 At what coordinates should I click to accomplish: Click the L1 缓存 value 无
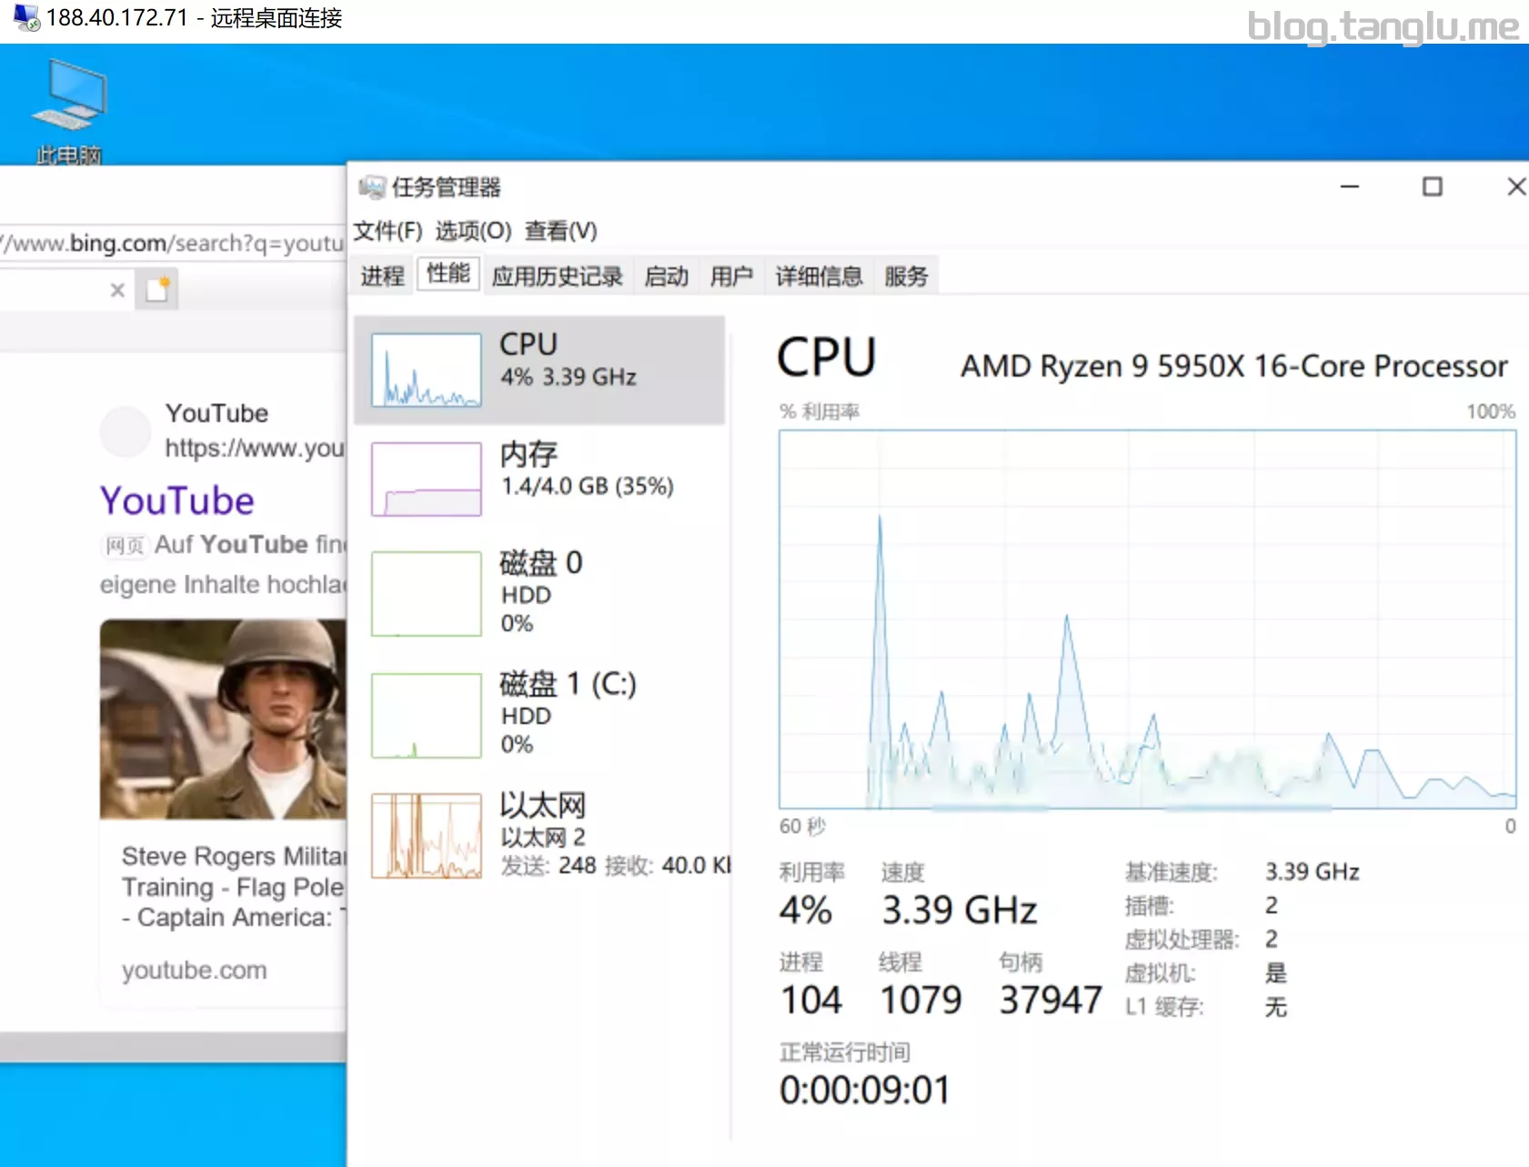pyautogui.click(x=1276, y=1007)
